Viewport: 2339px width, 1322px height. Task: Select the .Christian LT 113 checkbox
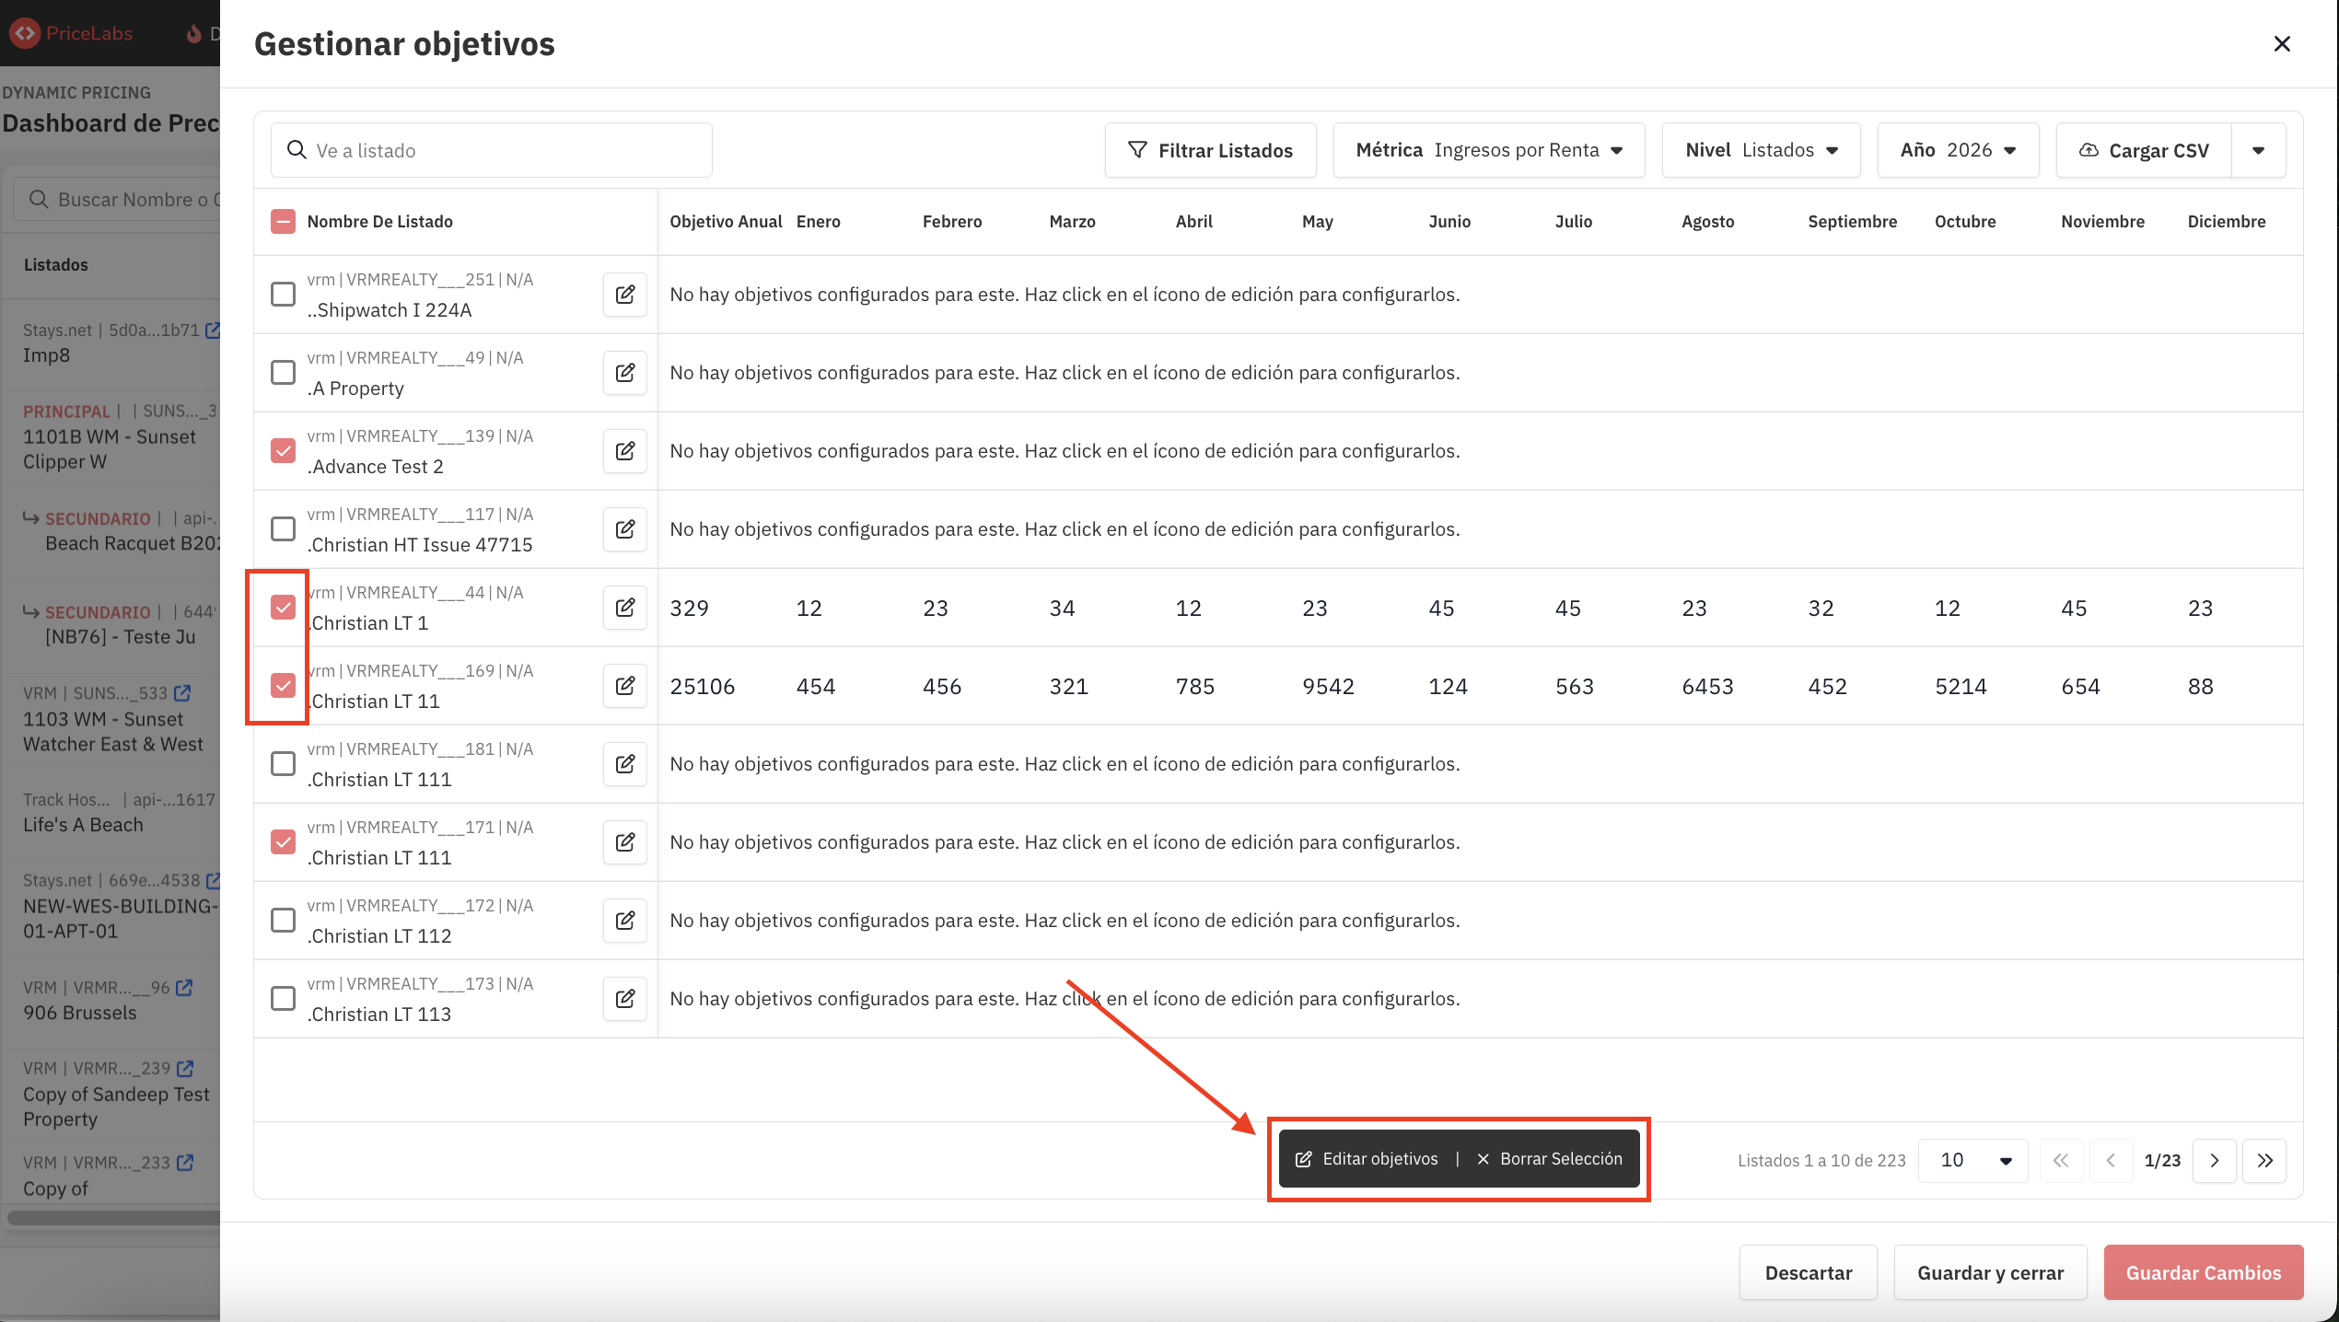(x=283, y=999)
